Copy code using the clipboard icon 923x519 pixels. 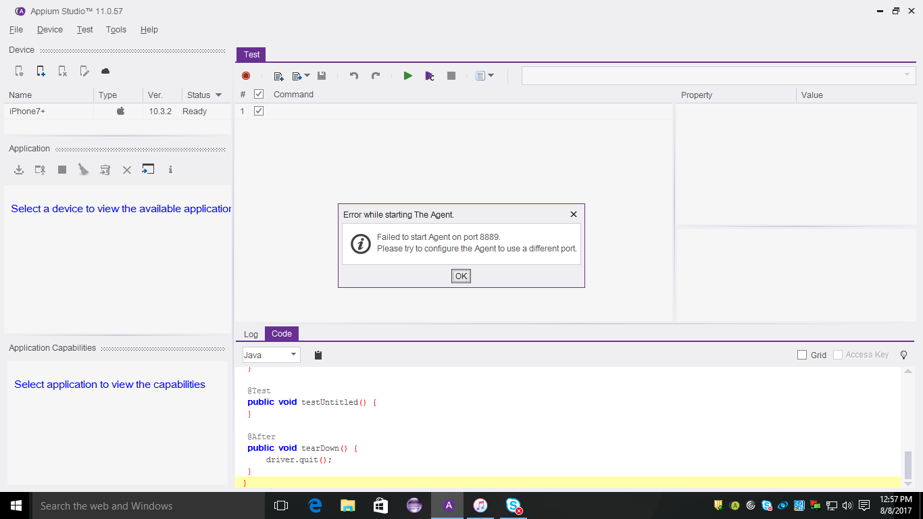point(318,355)
